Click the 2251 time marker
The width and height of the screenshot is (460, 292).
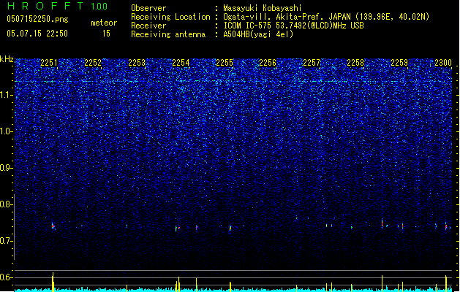click(49, 63)
